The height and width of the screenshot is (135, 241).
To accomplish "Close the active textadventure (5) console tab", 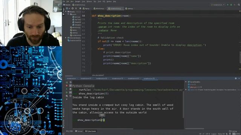I will pos(156,78).
